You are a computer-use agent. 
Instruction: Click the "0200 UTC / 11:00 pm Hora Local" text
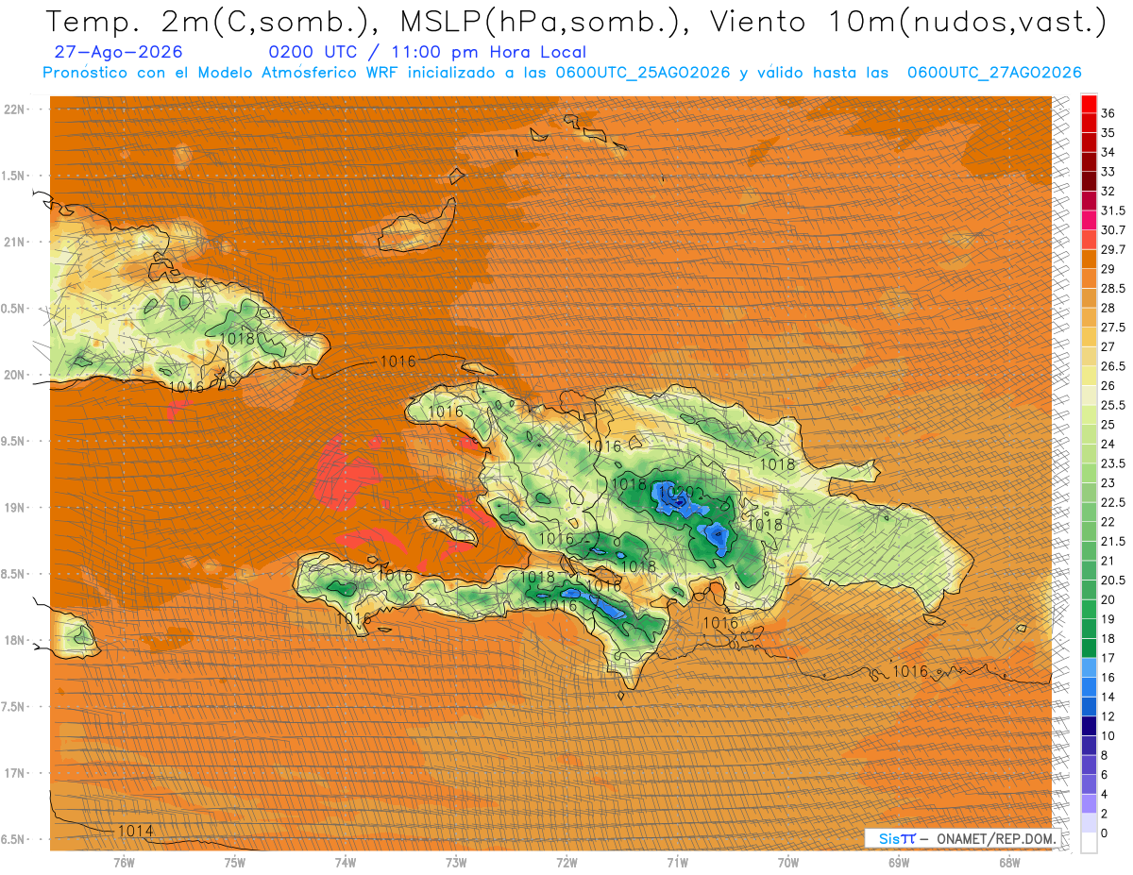[x=427, y=52]
